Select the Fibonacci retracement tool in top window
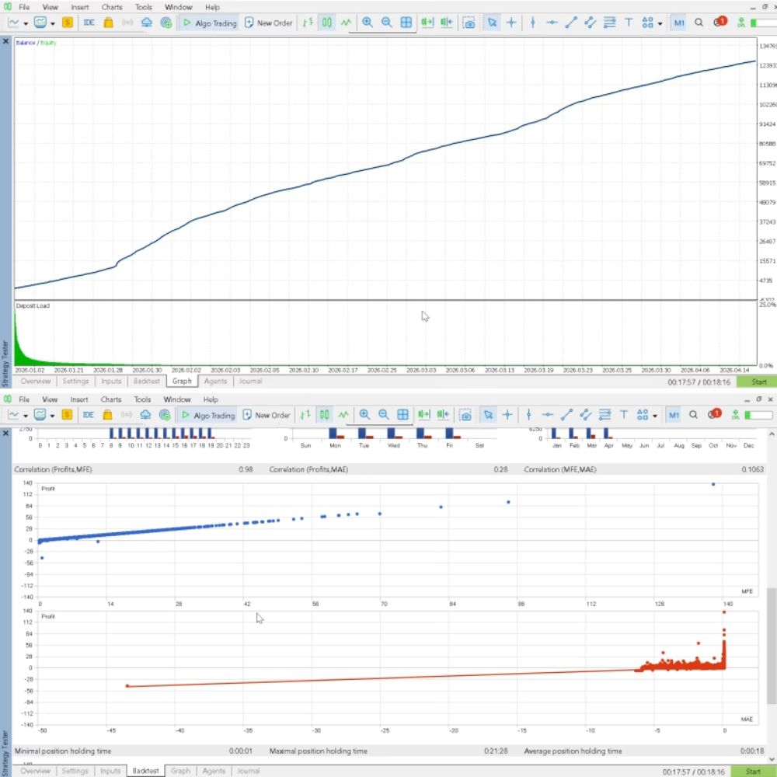The height and width of the screenshot is (777, 777). (609, 23)
